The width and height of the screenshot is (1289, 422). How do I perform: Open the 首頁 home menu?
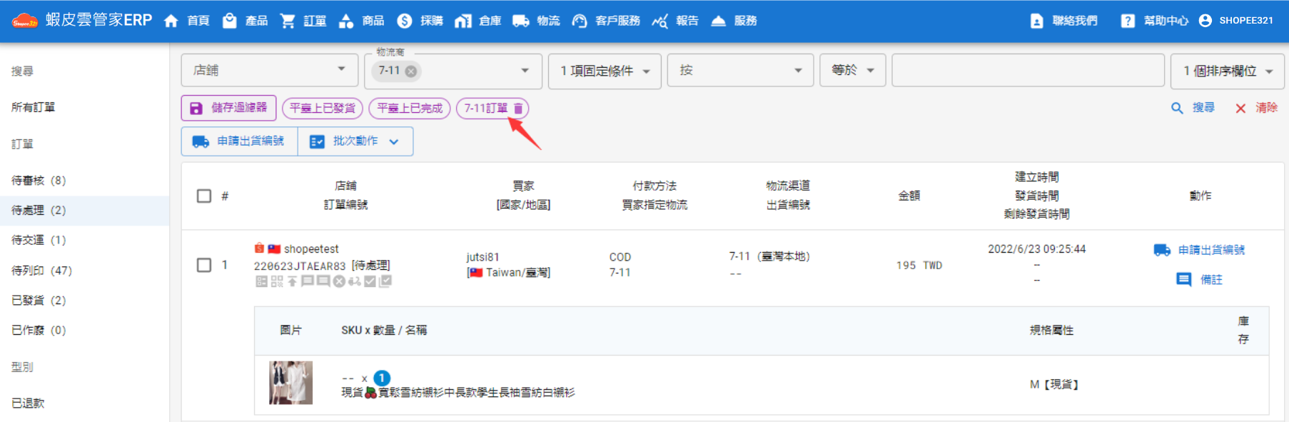coord(186,21)
